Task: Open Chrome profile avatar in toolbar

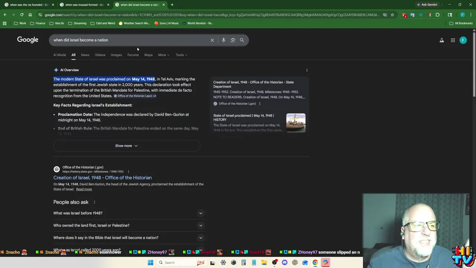Action: [x=463, y=15]
